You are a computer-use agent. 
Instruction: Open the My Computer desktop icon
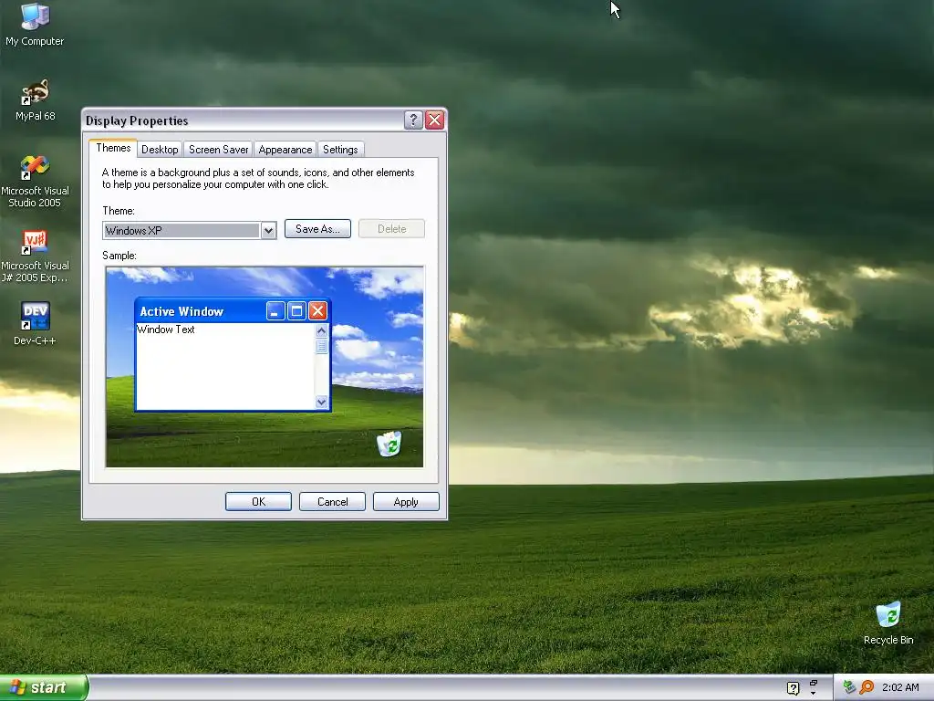point(35,24)
